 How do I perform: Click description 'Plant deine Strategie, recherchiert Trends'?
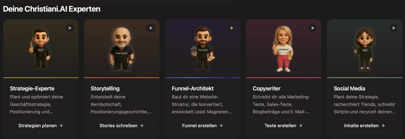pyautogui.click(x=364, y=104)
